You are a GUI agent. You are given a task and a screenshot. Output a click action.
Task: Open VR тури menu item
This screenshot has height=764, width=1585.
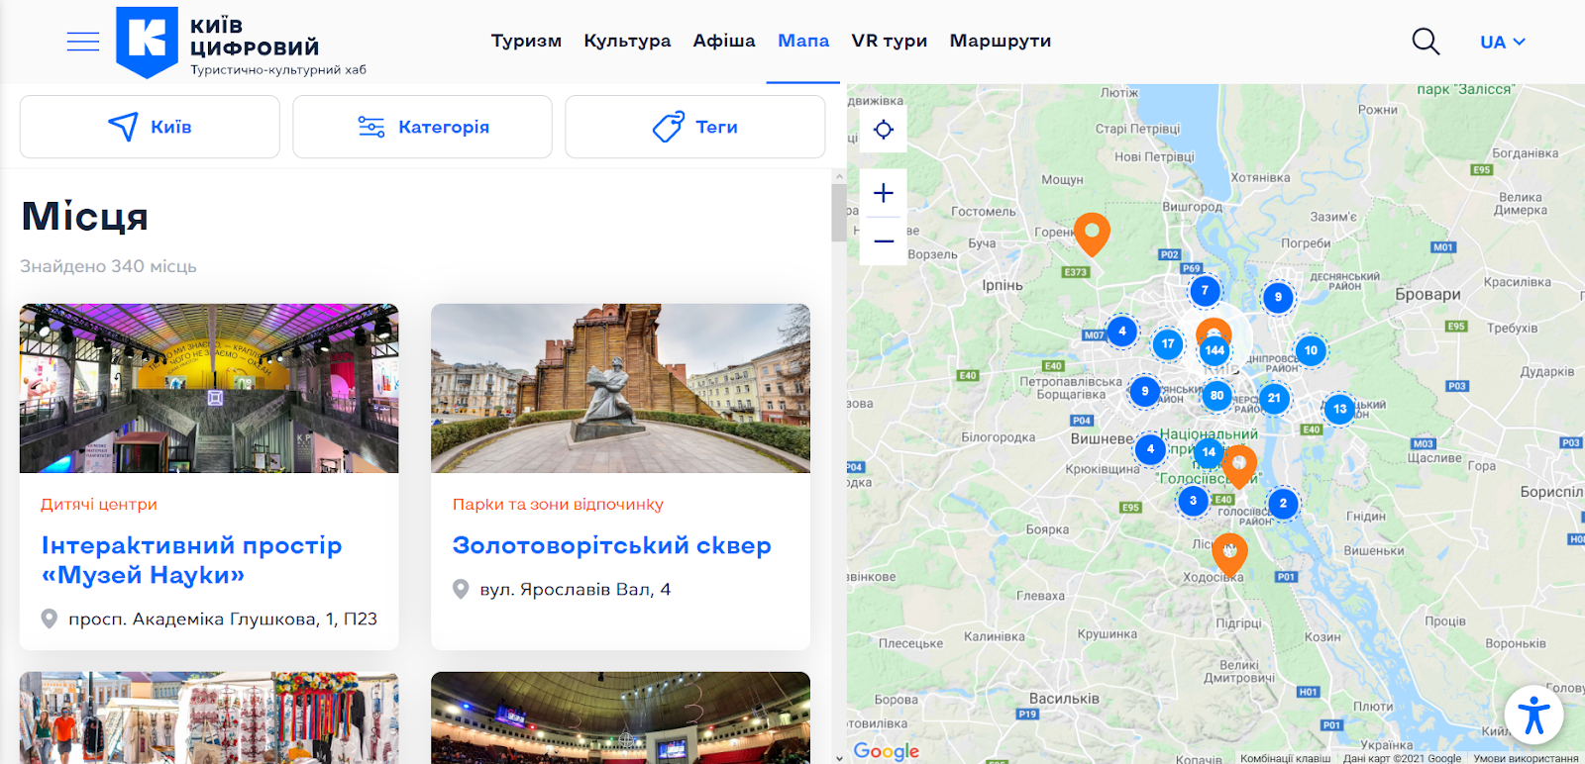click(890, 41)
